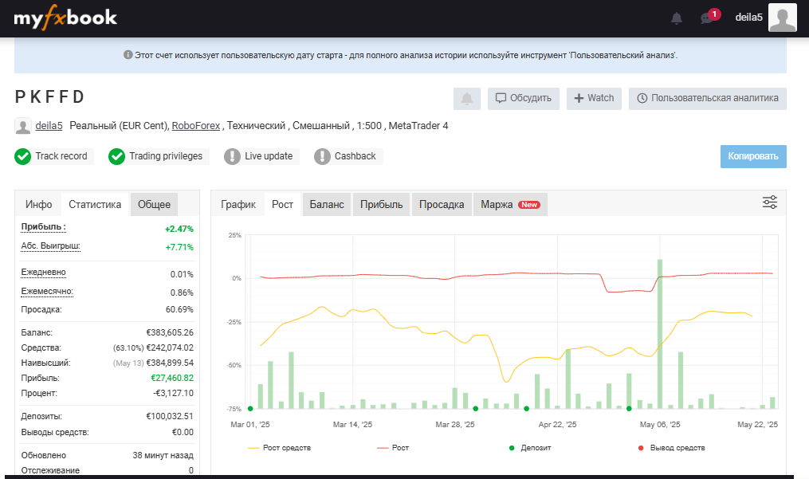Switch to the Общее tab
The width and height of the screenshot is (809, 479).
(155, 204)
